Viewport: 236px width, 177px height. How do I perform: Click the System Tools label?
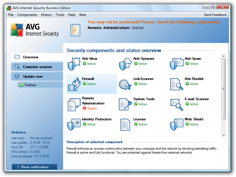tap(144, 99)
